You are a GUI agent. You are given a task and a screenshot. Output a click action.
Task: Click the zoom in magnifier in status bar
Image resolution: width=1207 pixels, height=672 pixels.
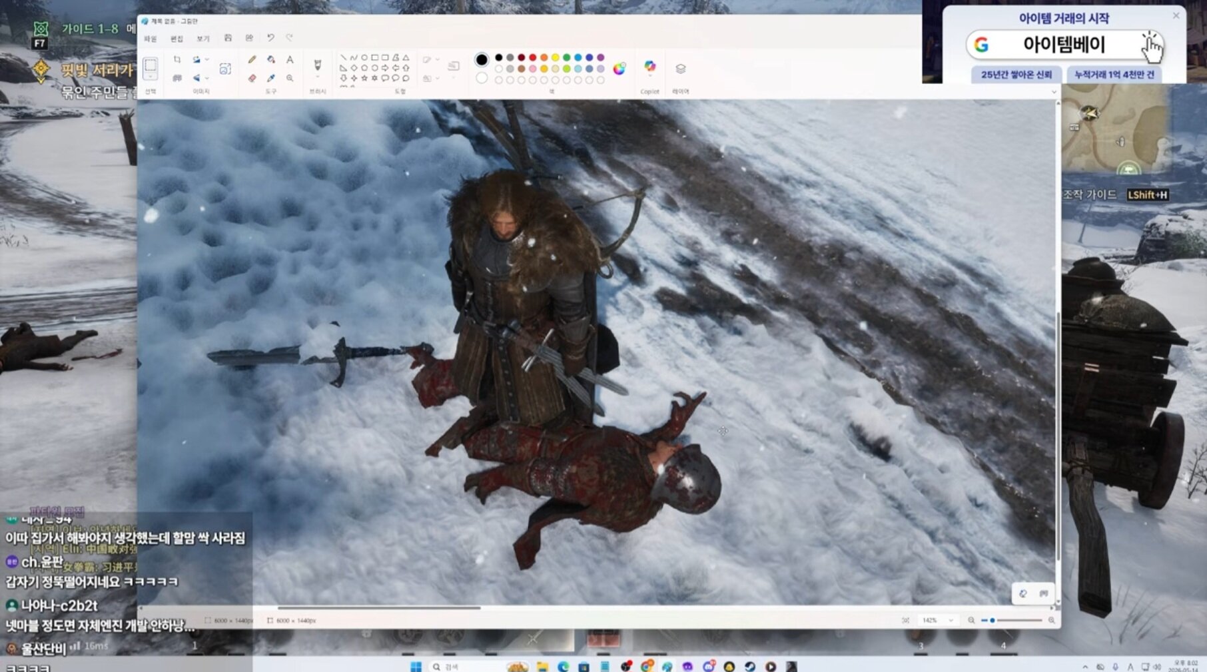tap(1051, 620)
